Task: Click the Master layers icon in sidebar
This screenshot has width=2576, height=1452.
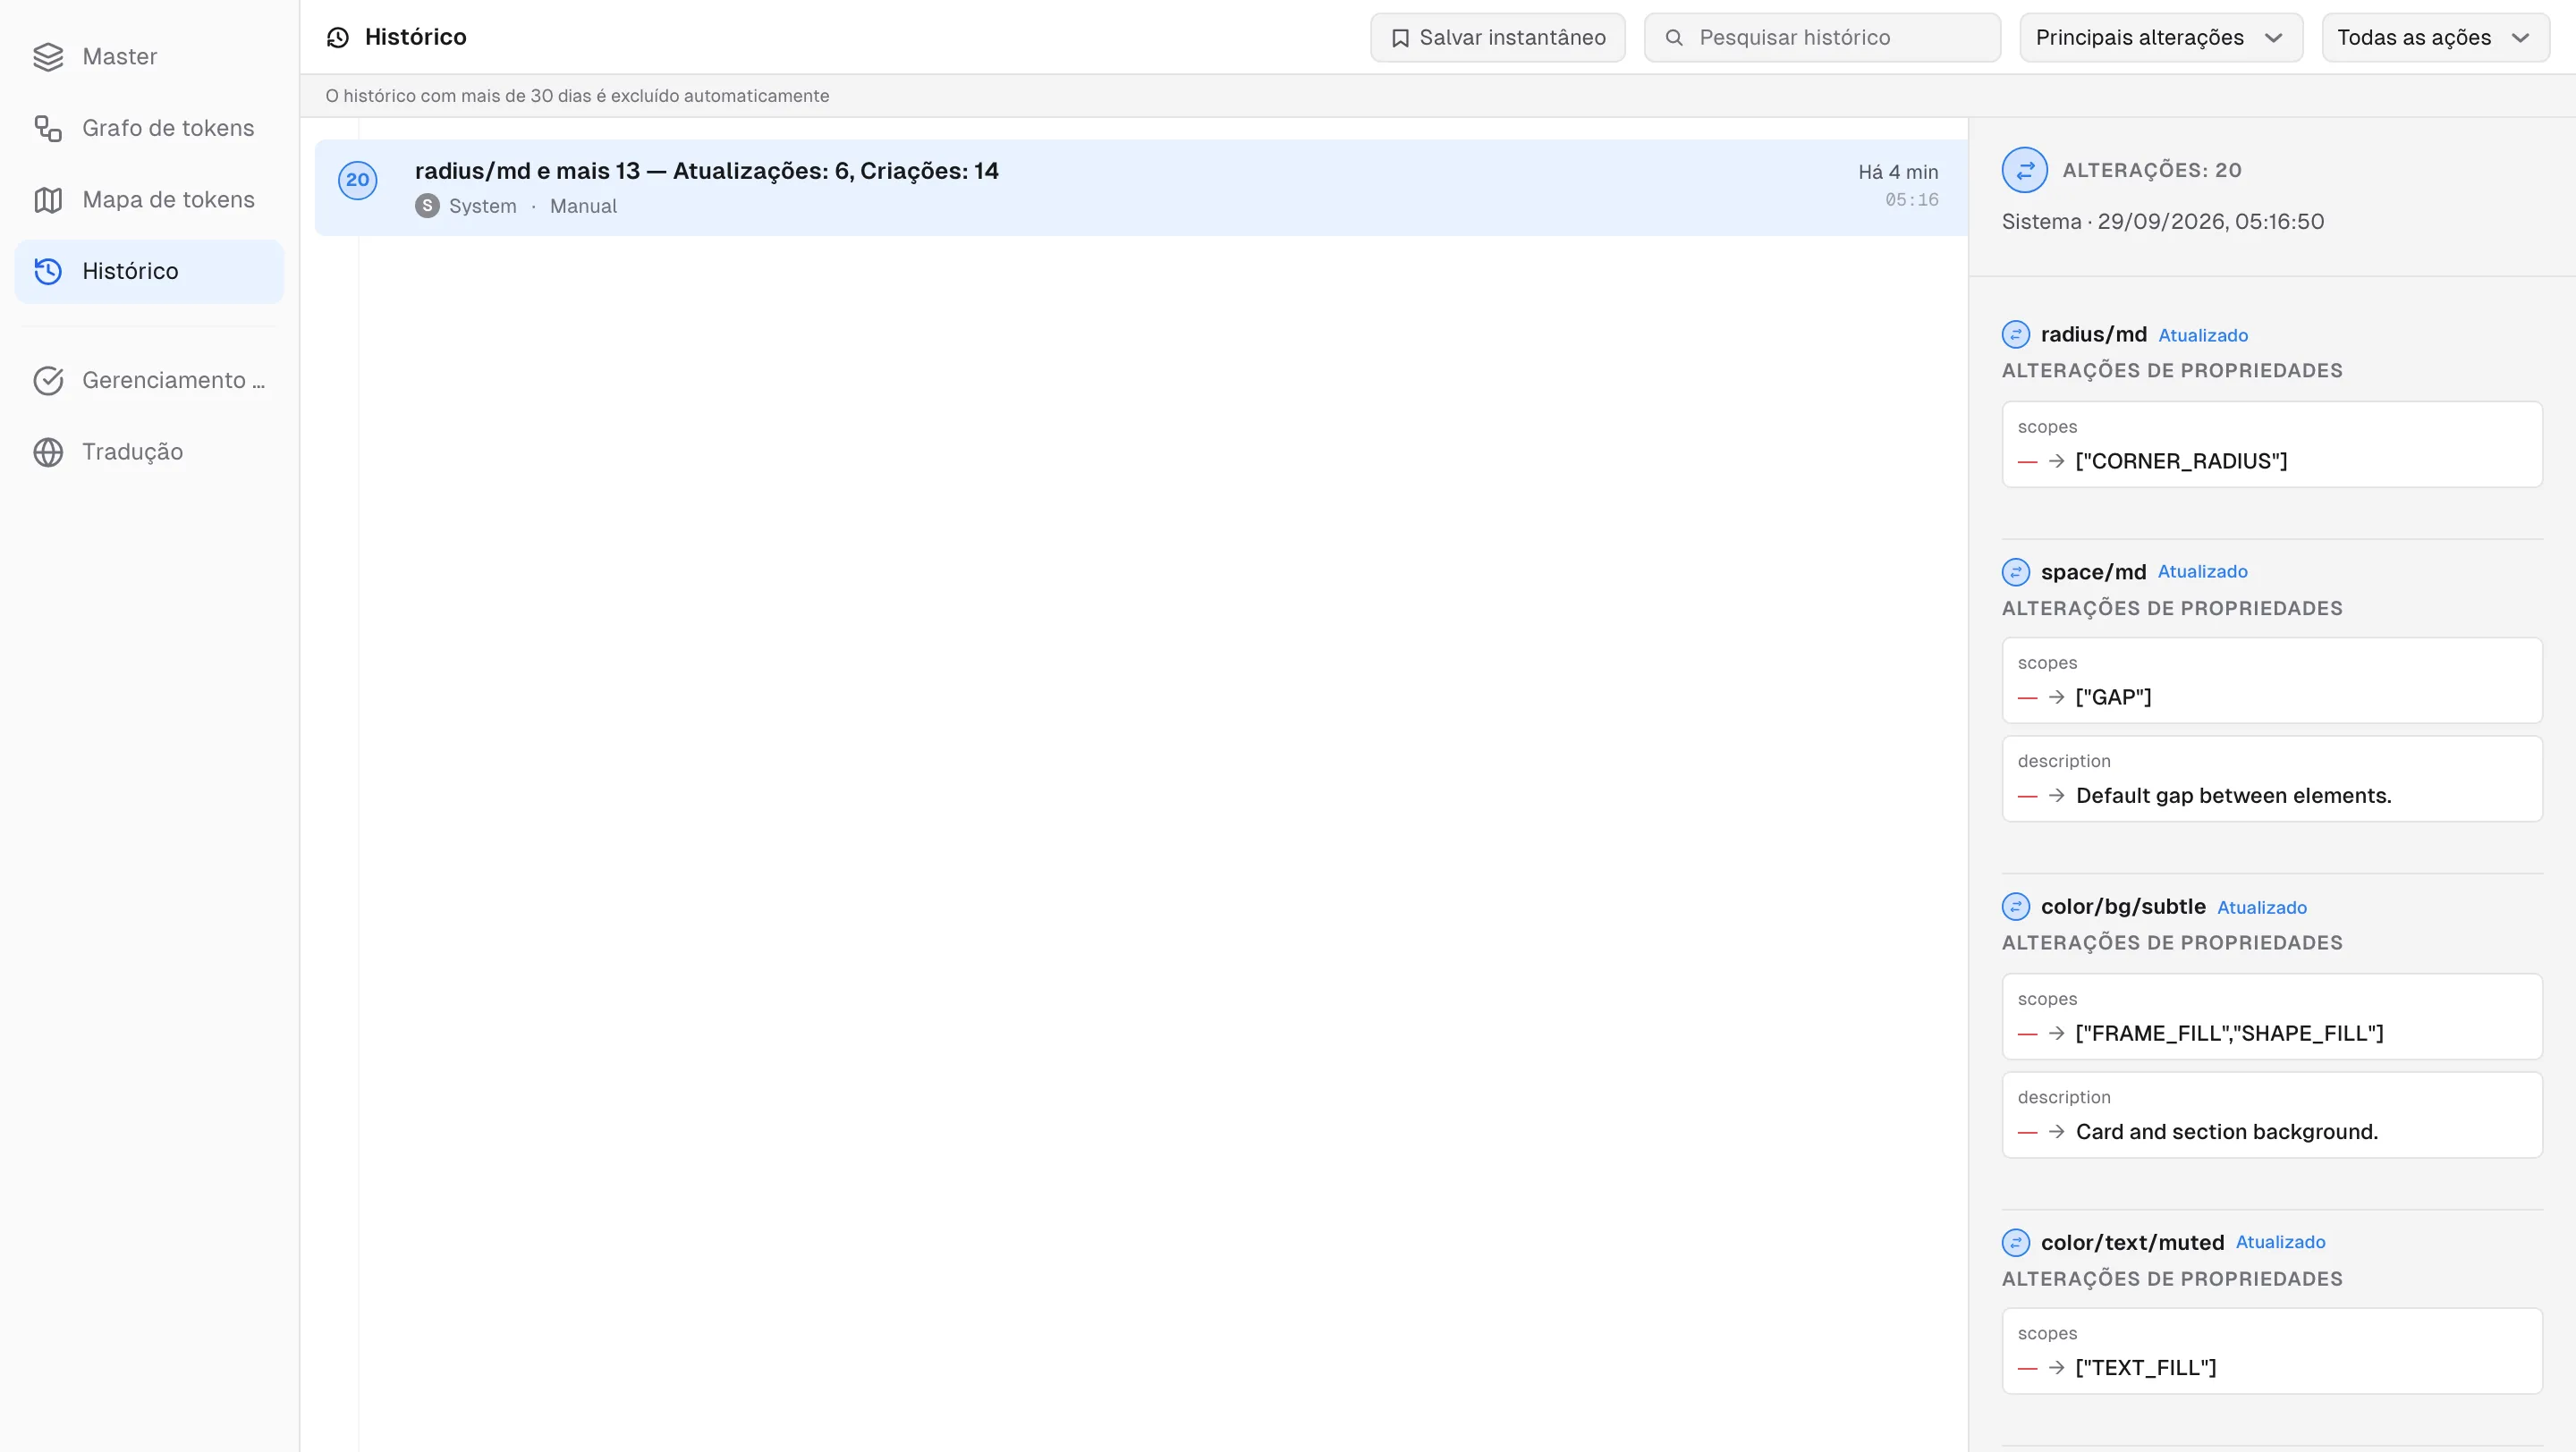Action: (x=48, y=57)
